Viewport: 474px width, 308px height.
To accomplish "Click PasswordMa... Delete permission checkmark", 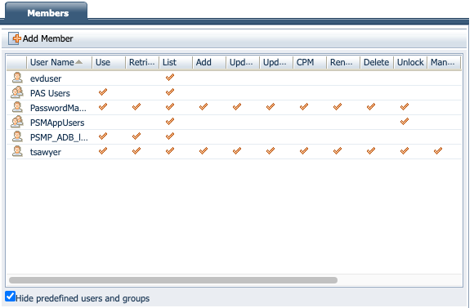I will [x=371, y=107].
